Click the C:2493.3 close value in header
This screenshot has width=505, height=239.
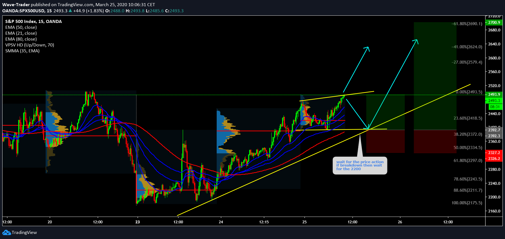(x=174, y=11)
